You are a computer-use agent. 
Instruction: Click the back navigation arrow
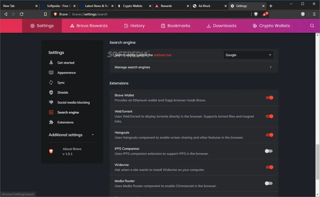tap(6, 14)
